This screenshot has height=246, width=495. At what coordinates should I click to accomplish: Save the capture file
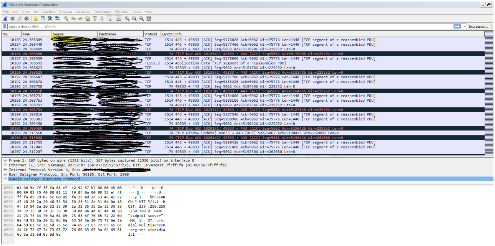43,18
